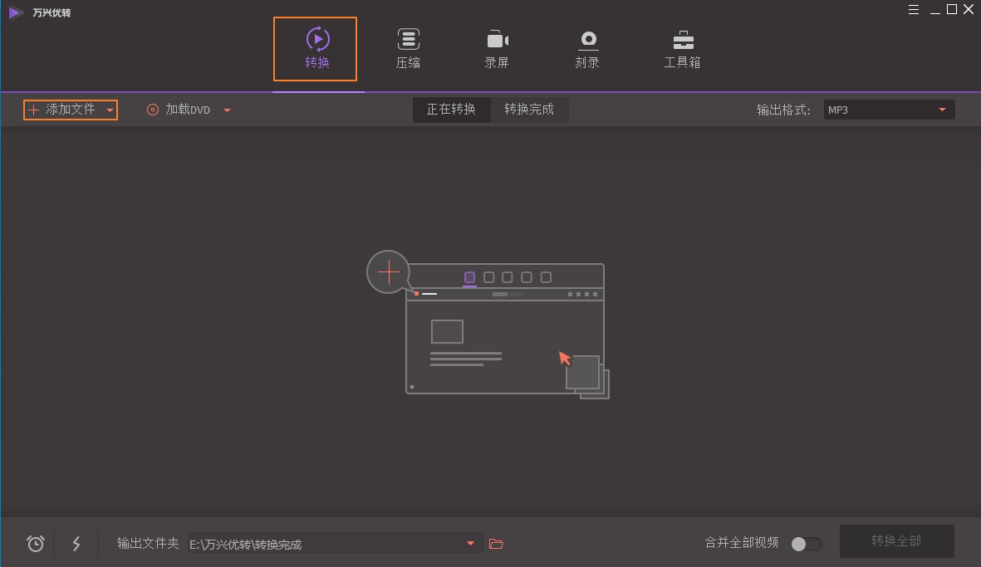Open the 压缩 (Compress) tool

408,48
